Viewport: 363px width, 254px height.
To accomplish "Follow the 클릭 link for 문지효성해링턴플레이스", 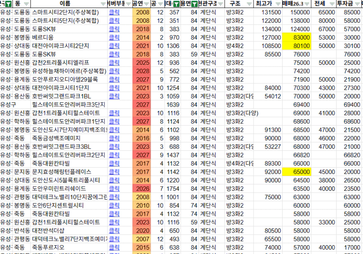I will tap(114, 172).
